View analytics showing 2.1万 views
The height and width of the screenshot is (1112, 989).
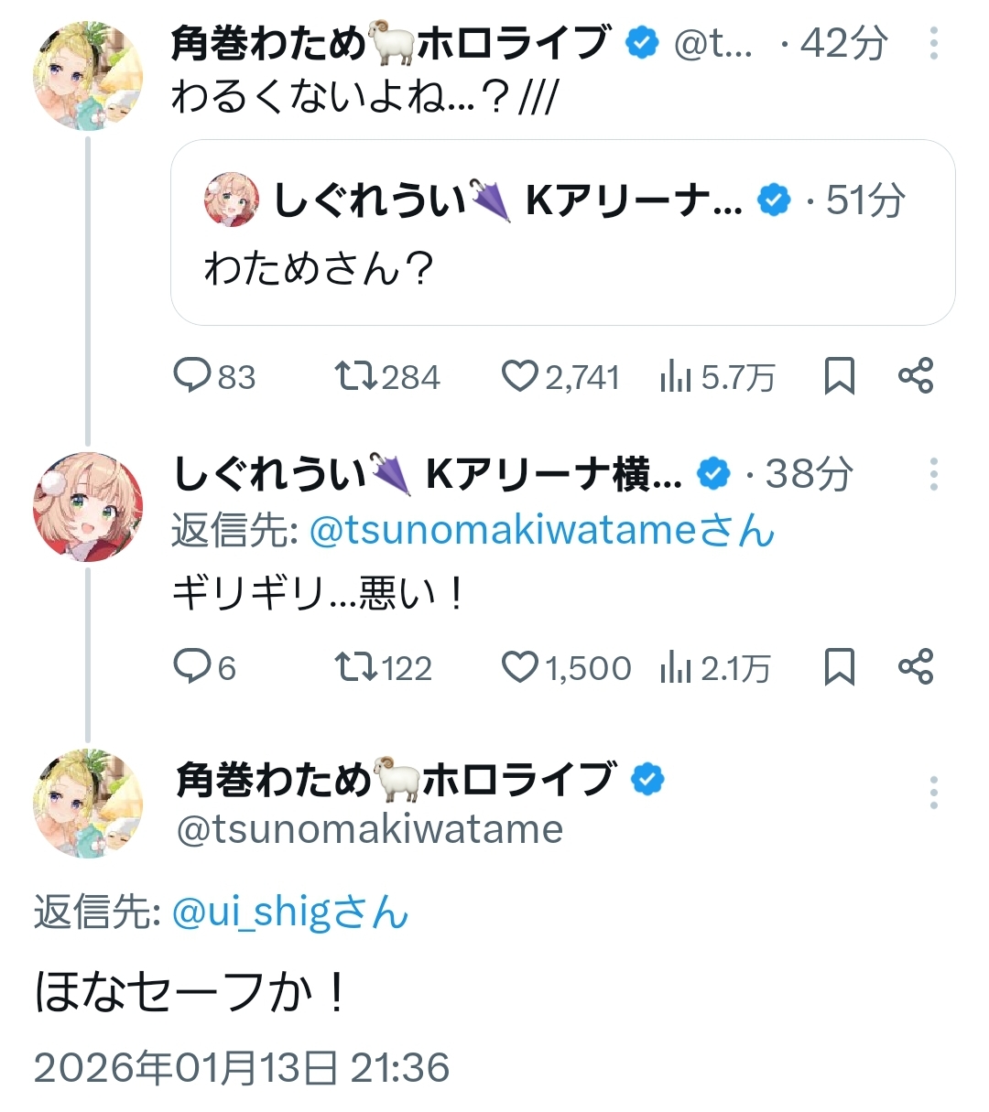pos(676,667)
